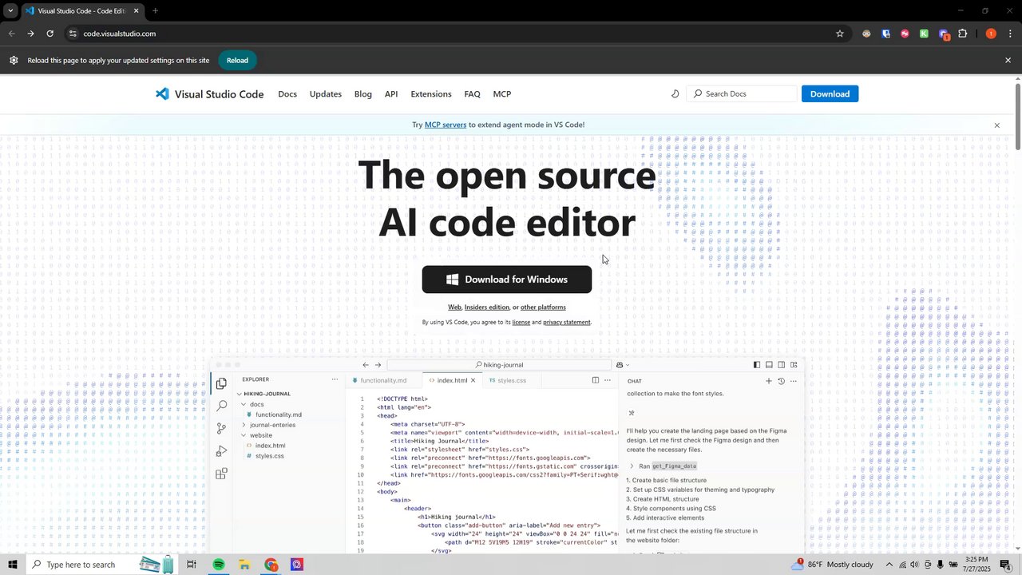1022x575 pixels.
Task: Click the browser back arrow
Action: pos(11,34)
